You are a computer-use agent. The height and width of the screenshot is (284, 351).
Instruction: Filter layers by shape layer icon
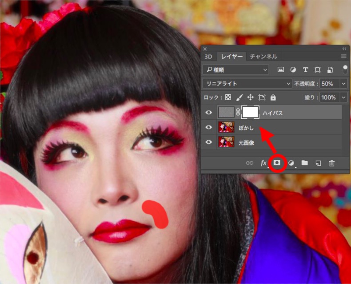(x=317, y=70)
